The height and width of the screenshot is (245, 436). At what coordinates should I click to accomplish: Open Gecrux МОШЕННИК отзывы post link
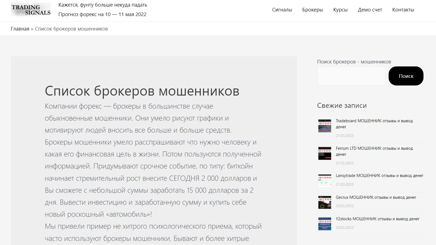(376, 197)
